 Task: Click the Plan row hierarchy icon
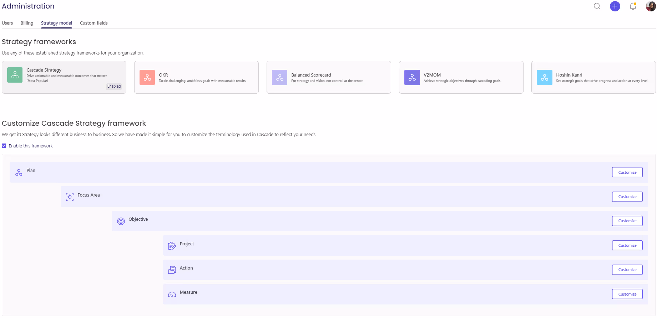coord(19,173)
